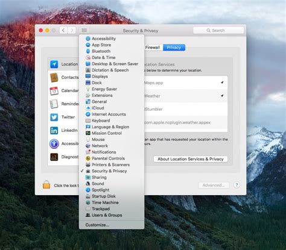The height and width of the screenshot is (250, 286).
Task: Open Extensions from the preferences menu
Action: coord(112,95)
